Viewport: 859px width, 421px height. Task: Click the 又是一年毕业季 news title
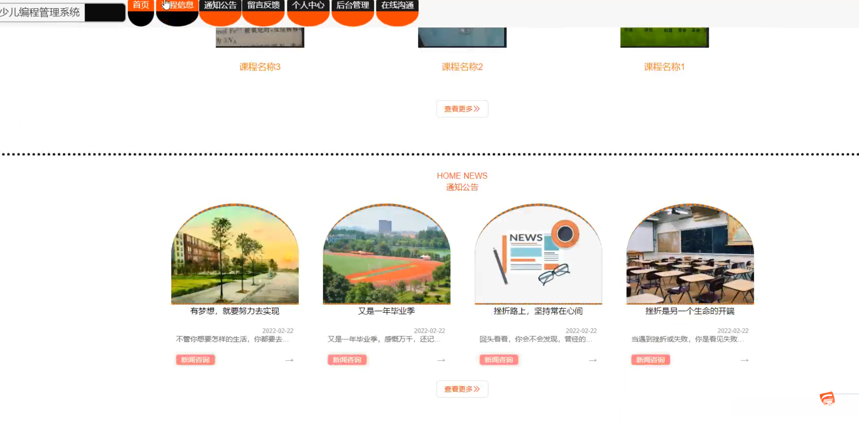pyautogui.click(x=386, y=311)
